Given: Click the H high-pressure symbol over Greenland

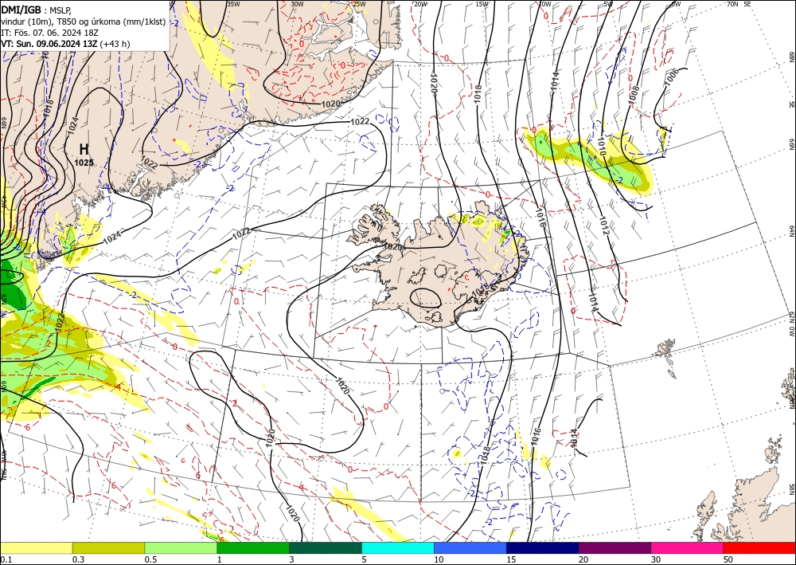Looking at the screenshot, I should [x=84, y=149].
